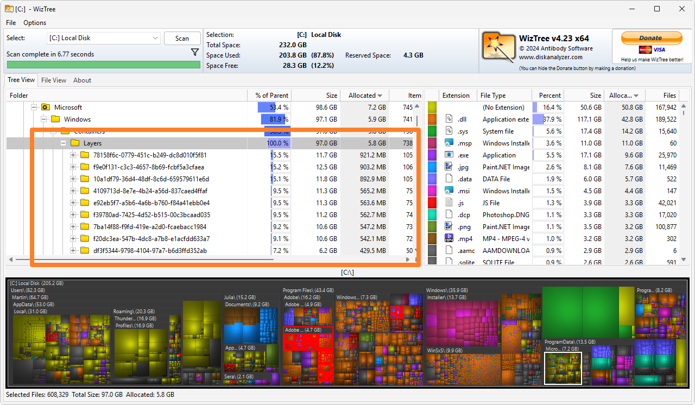Sort extensions by Percent column header
Screen dimensions: 695x405
pos(548,96)
